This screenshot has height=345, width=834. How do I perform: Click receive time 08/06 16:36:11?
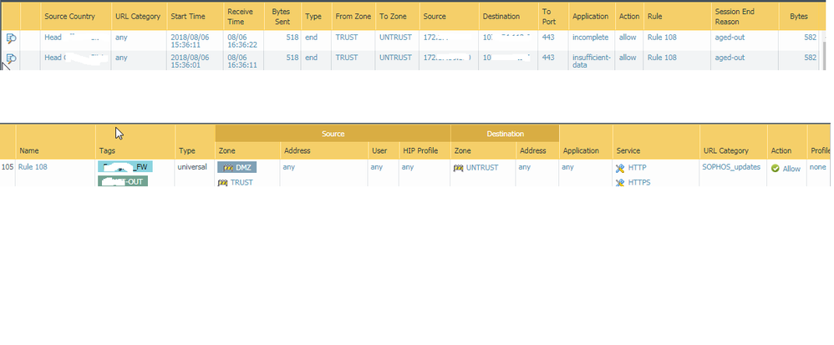coord(242,61)
